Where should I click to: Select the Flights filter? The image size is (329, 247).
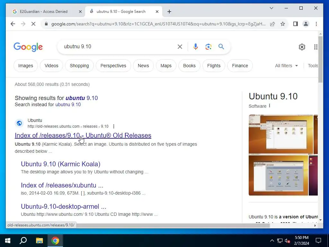(x=214, y=66)
